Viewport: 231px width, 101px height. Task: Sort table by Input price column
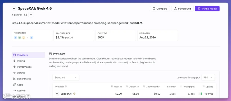point(116,87)
